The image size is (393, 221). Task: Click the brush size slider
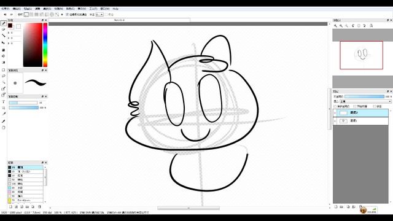[x=23, y=103]
